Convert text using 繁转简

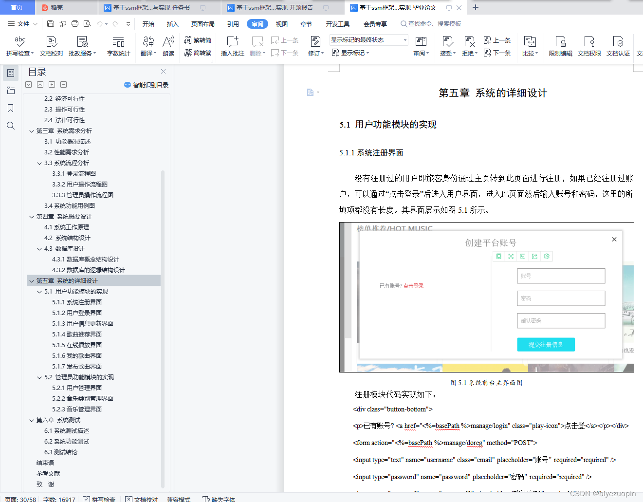pyautogui.click(x=198, y=40)
